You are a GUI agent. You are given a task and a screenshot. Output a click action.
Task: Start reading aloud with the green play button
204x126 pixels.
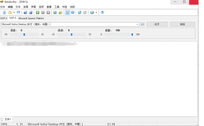(x=37, y=13)
